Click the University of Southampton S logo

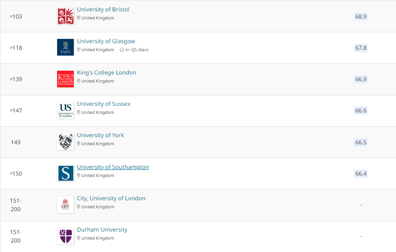(x=65, y=173)
